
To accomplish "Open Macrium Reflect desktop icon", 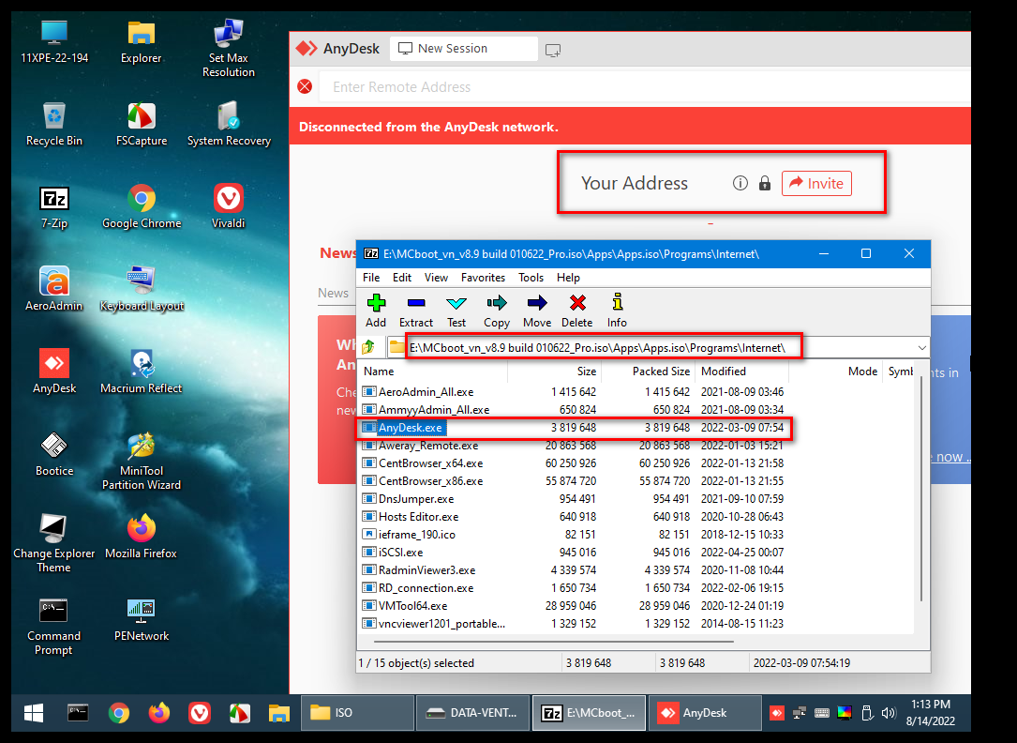I will 142,371.
